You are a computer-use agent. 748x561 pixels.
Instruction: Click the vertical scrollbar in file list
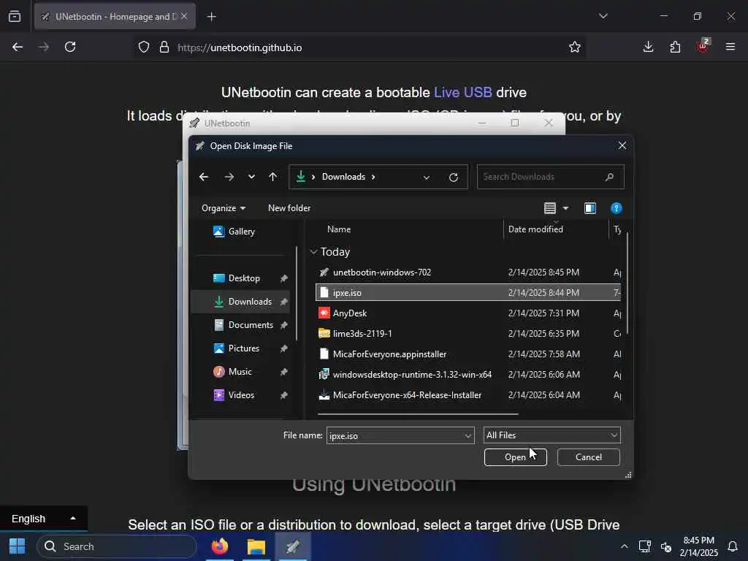coord(627,283)
